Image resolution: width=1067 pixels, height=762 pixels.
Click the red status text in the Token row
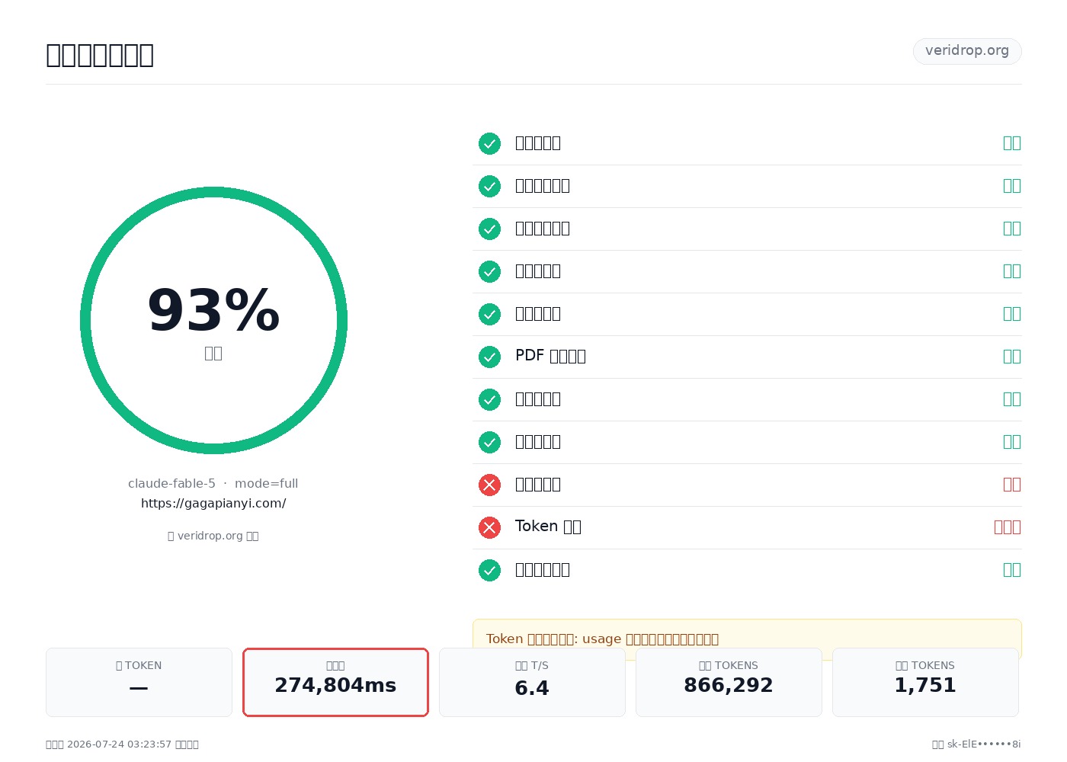pyautogui.click(x=1007, y=527)
